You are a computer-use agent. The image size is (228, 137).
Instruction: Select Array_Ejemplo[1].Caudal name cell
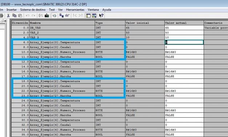62,67
